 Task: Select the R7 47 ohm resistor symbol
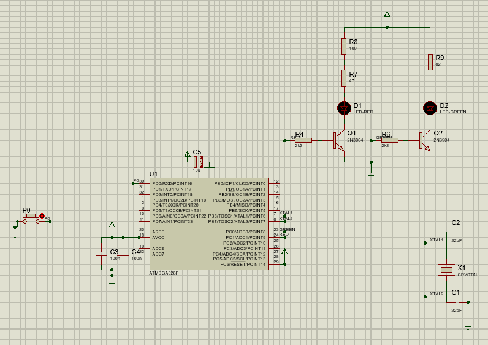click(x=344, y=78)
